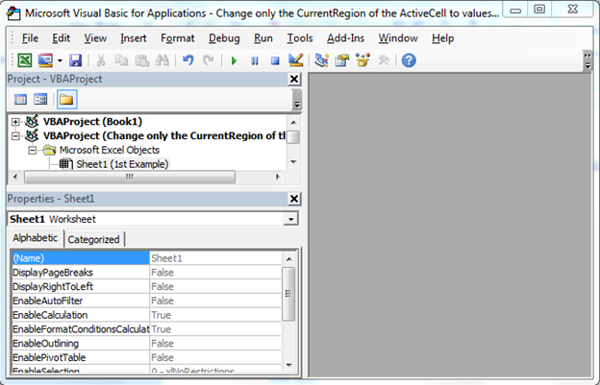
Task: Click the Properties list vertical scrollbar thumb
Action: coord(288,294)
